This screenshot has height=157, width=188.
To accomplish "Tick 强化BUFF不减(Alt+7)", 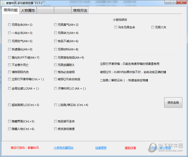I will pos(9,57).
